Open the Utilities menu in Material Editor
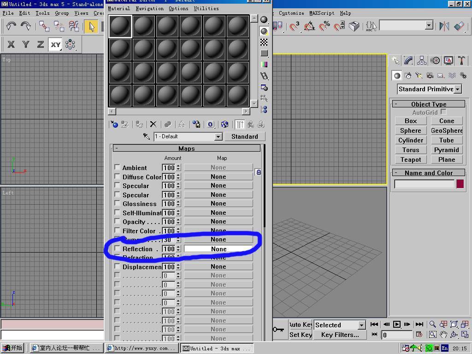Screen dimensions: 472x354 (x=206, y=8)
